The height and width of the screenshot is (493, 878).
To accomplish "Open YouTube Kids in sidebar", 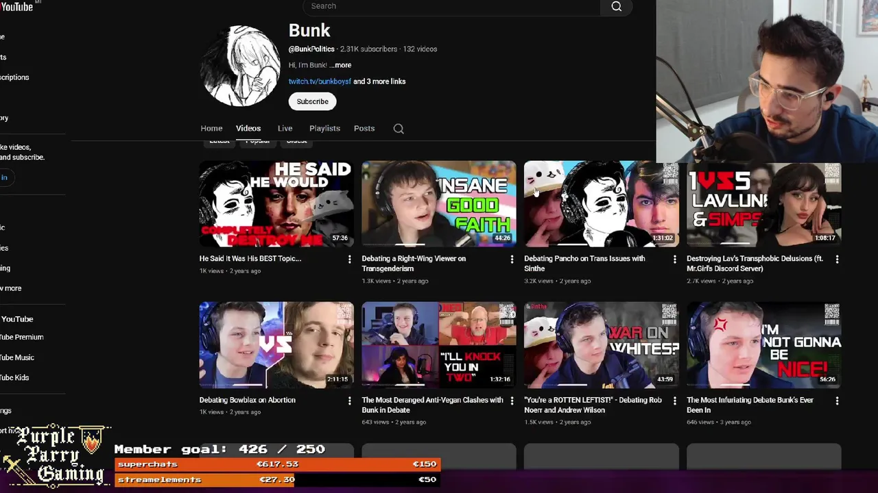I will click(x=15, y=377).
